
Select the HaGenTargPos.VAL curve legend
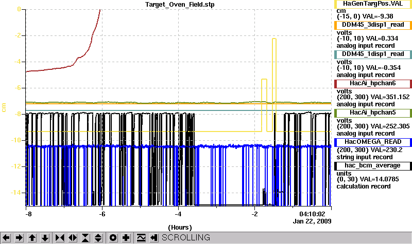(x=373, y=4)
